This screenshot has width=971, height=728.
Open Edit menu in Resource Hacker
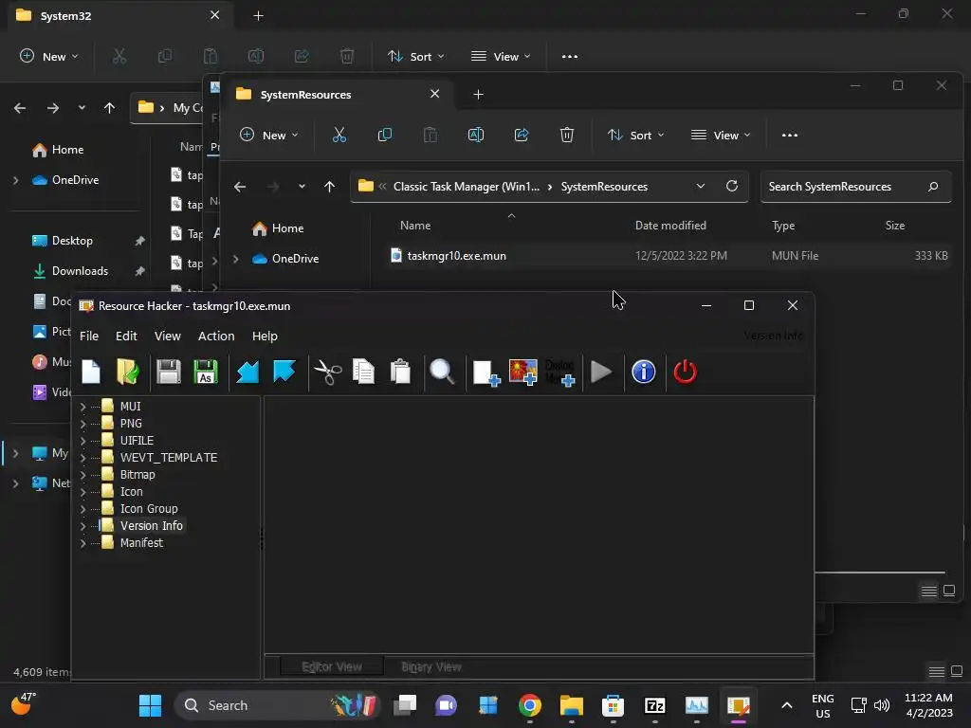click(126, 337)
